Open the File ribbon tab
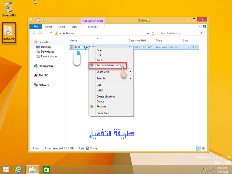Viewport: 232px width, 174px height. pyautogui.click(x=36, y=27)
